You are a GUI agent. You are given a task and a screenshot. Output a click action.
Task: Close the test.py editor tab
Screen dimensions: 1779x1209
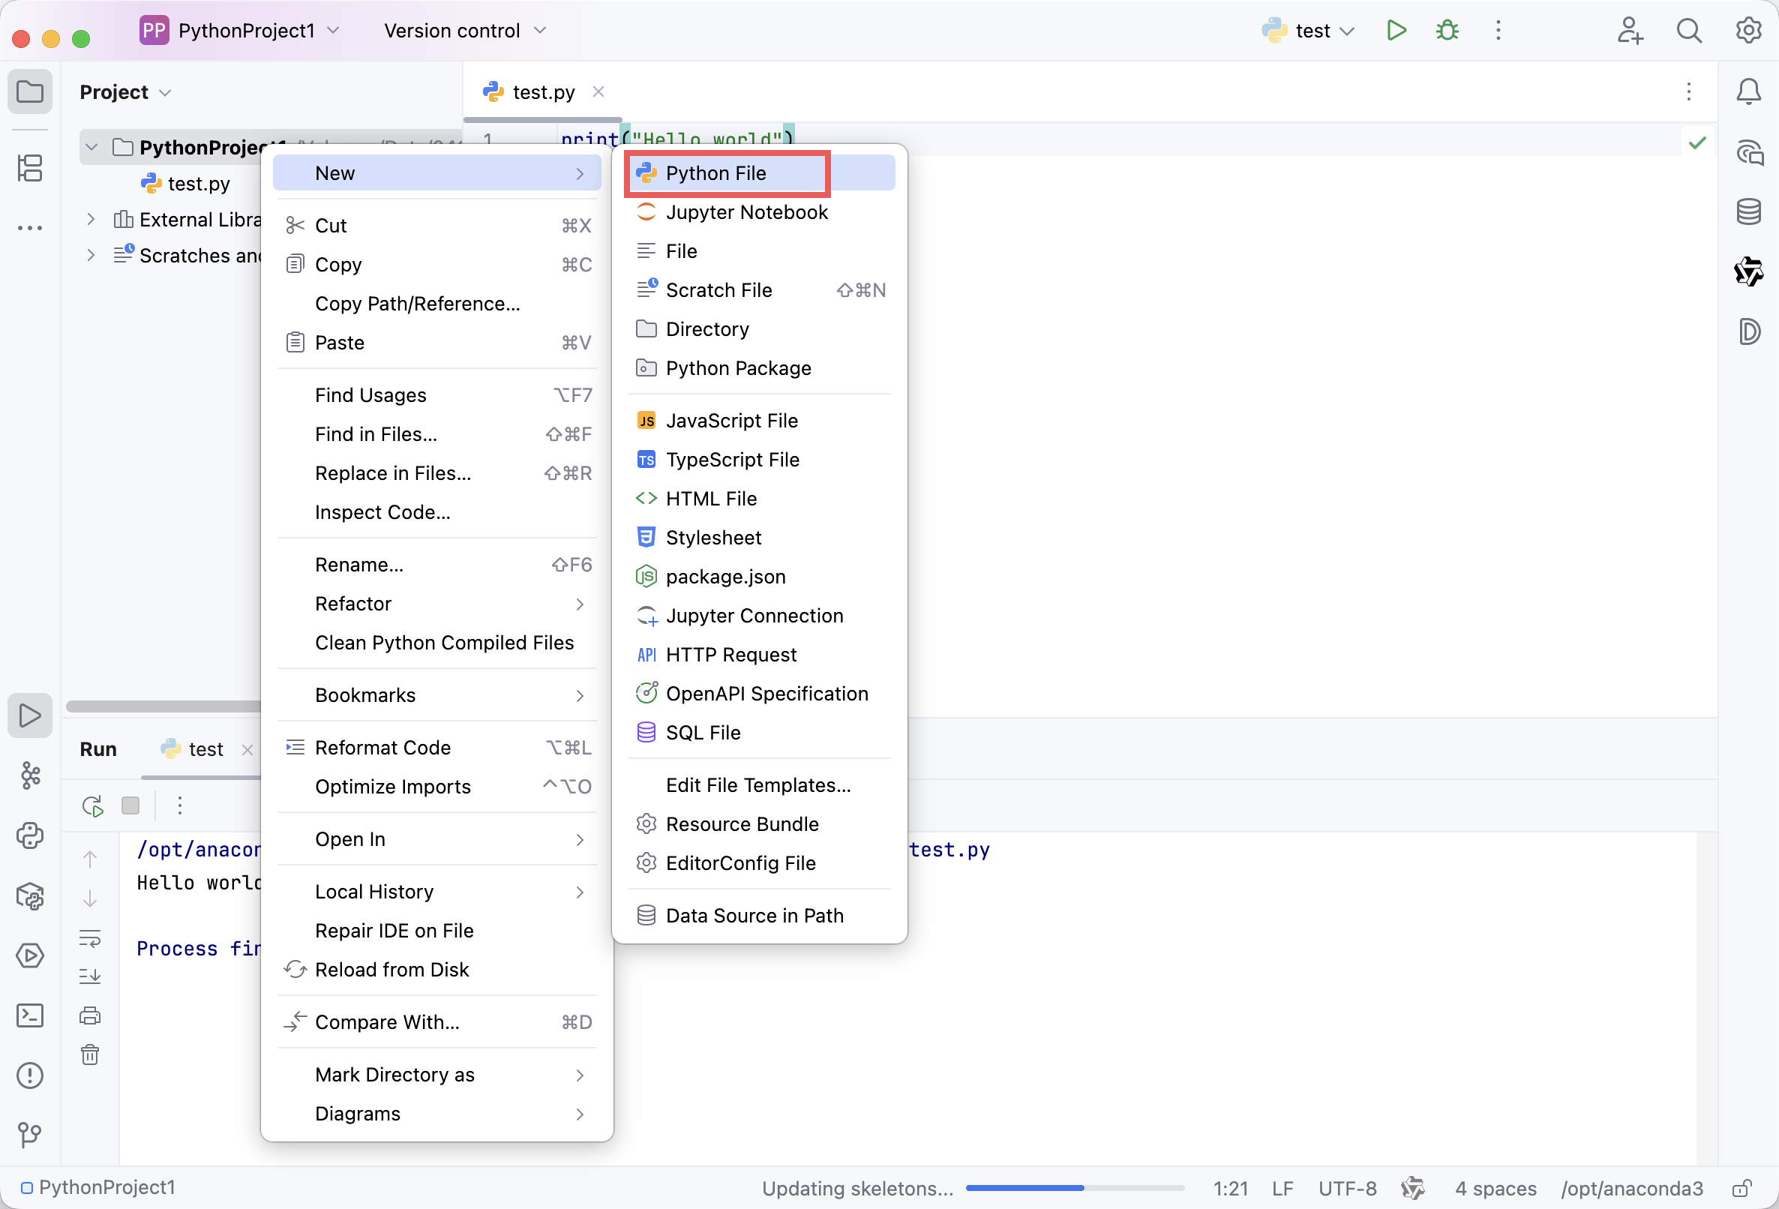pos(598,92)
